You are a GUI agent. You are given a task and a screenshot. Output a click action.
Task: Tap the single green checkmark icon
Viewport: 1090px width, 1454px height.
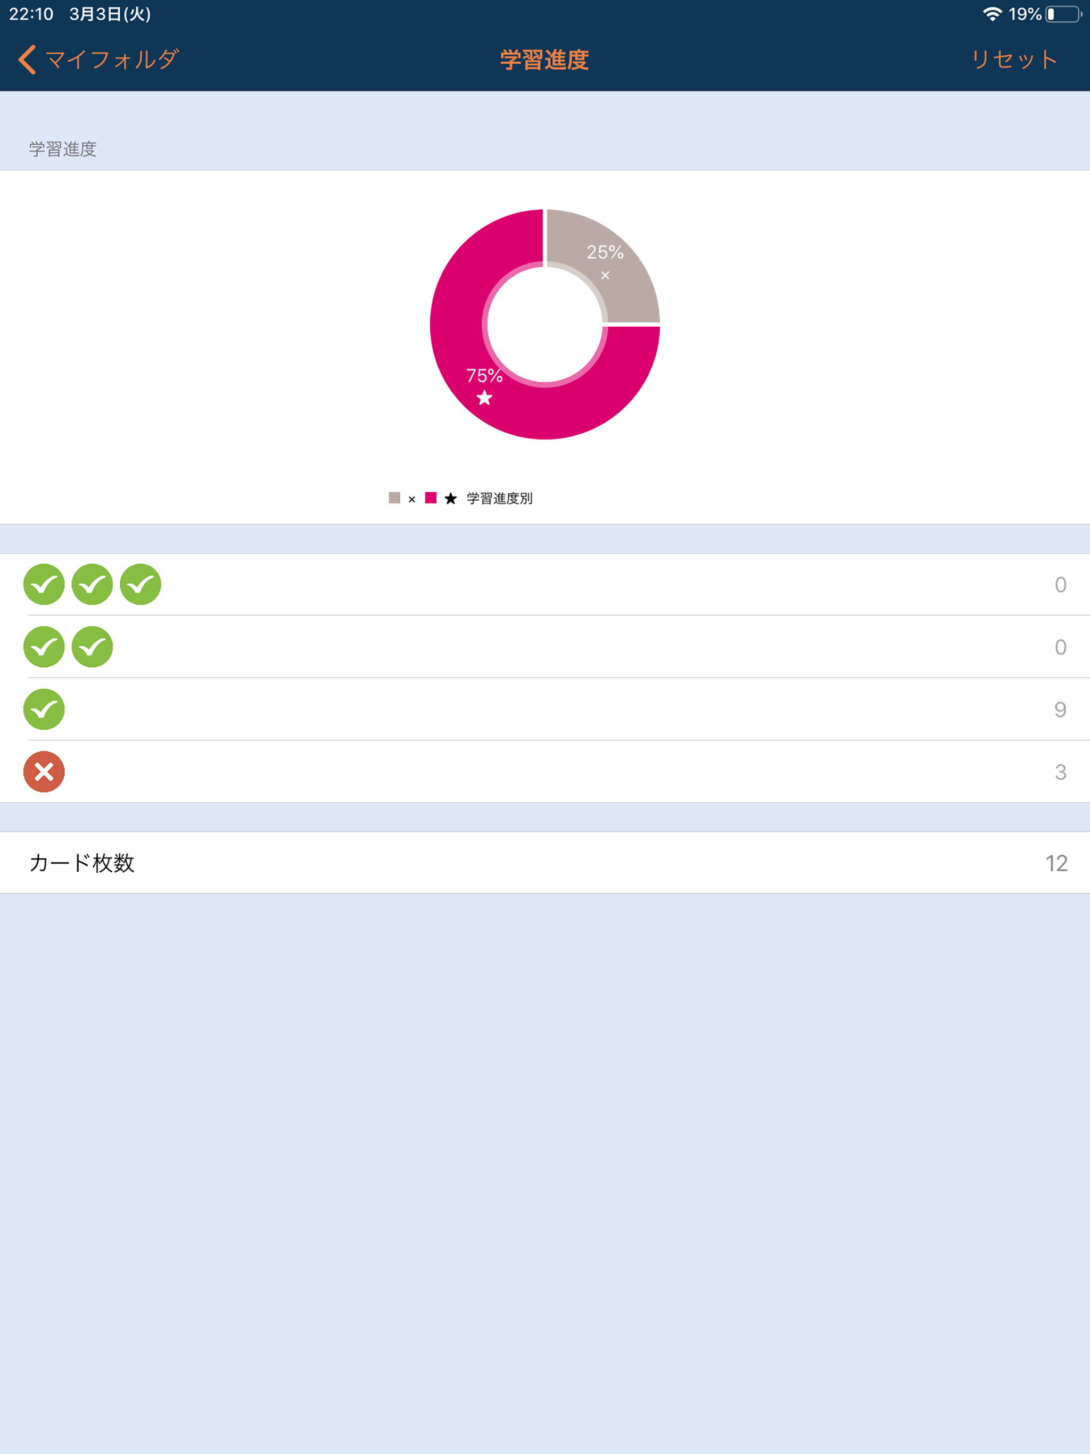pos(44,709)
